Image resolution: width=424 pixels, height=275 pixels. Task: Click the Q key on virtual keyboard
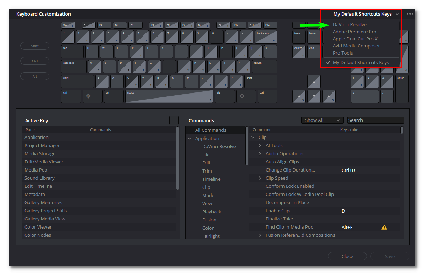(x=92, y=52)
